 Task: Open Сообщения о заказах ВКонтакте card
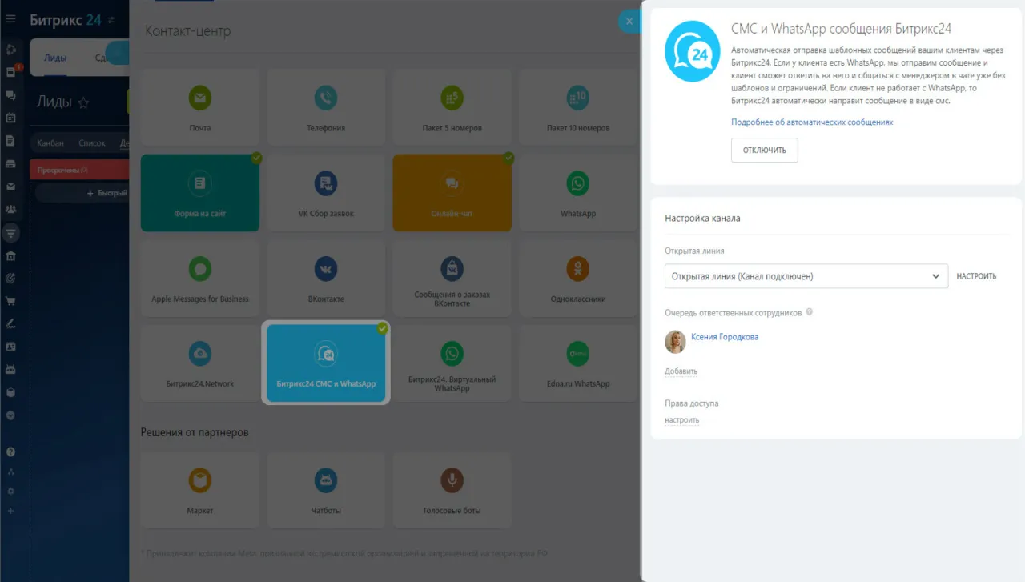coord(452,279)
